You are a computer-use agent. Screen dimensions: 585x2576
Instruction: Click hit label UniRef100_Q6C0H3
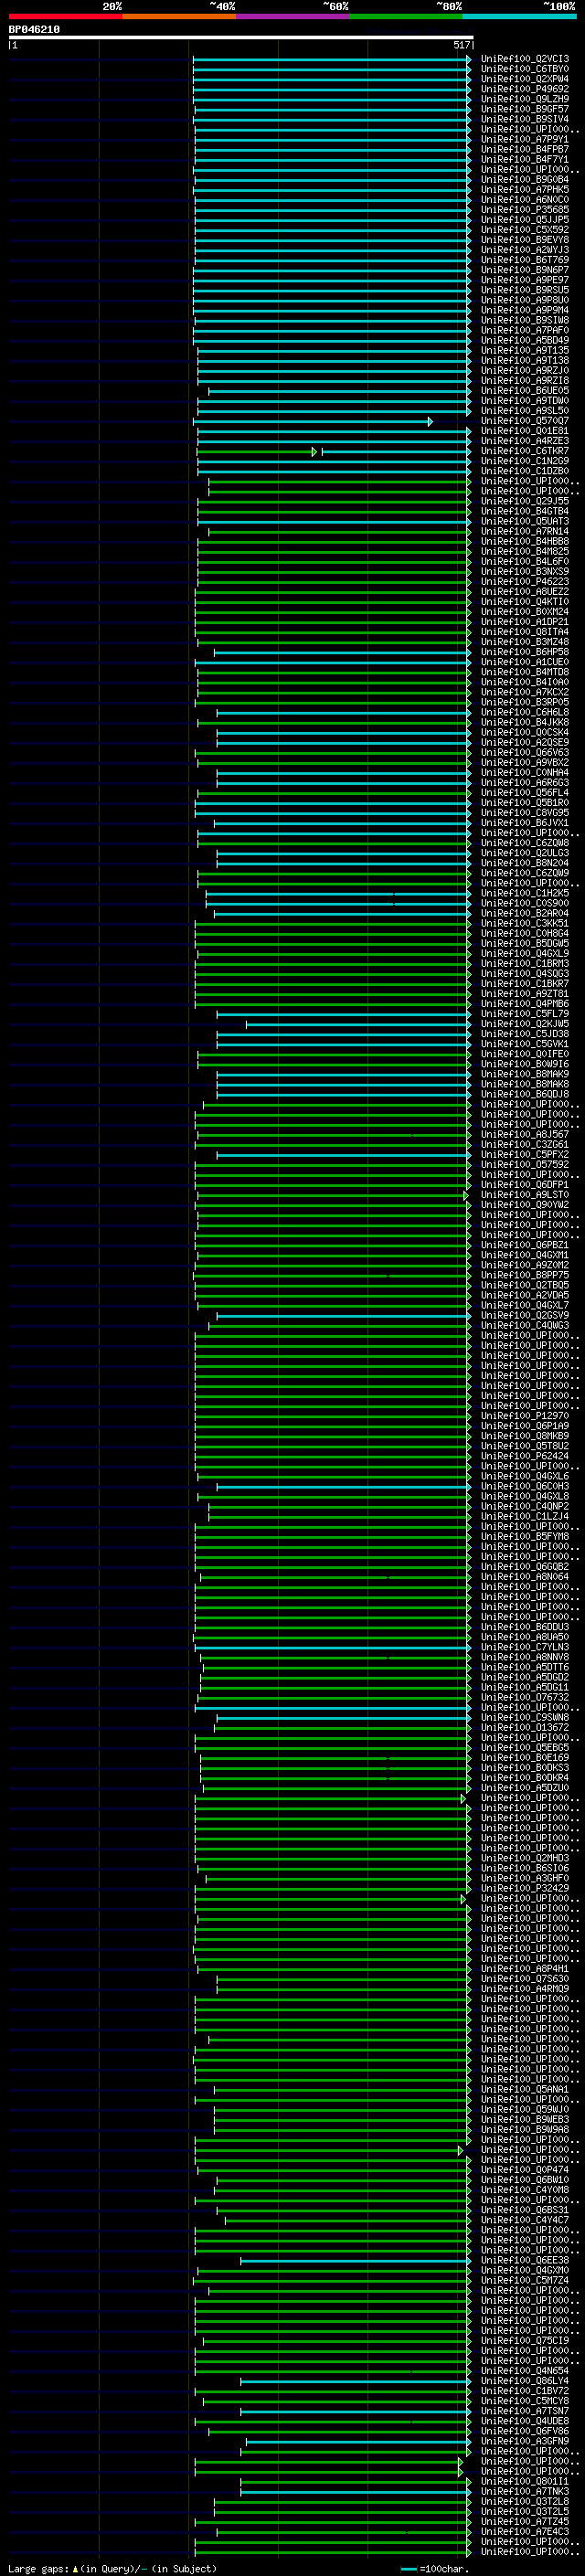525,1486
